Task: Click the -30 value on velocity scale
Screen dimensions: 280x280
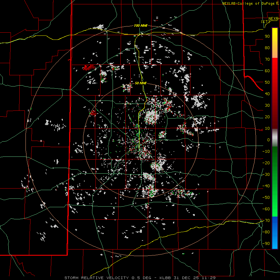Action: [266, 175]
